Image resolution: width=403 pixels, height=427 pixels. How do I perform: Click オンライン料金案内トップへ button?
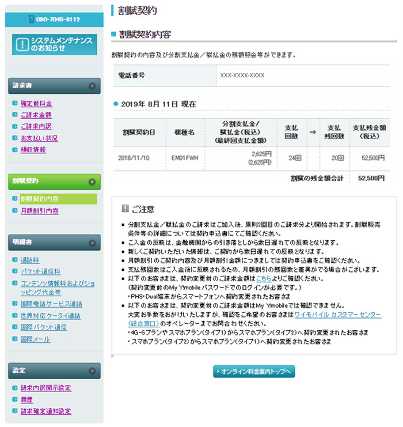point(254,372)
